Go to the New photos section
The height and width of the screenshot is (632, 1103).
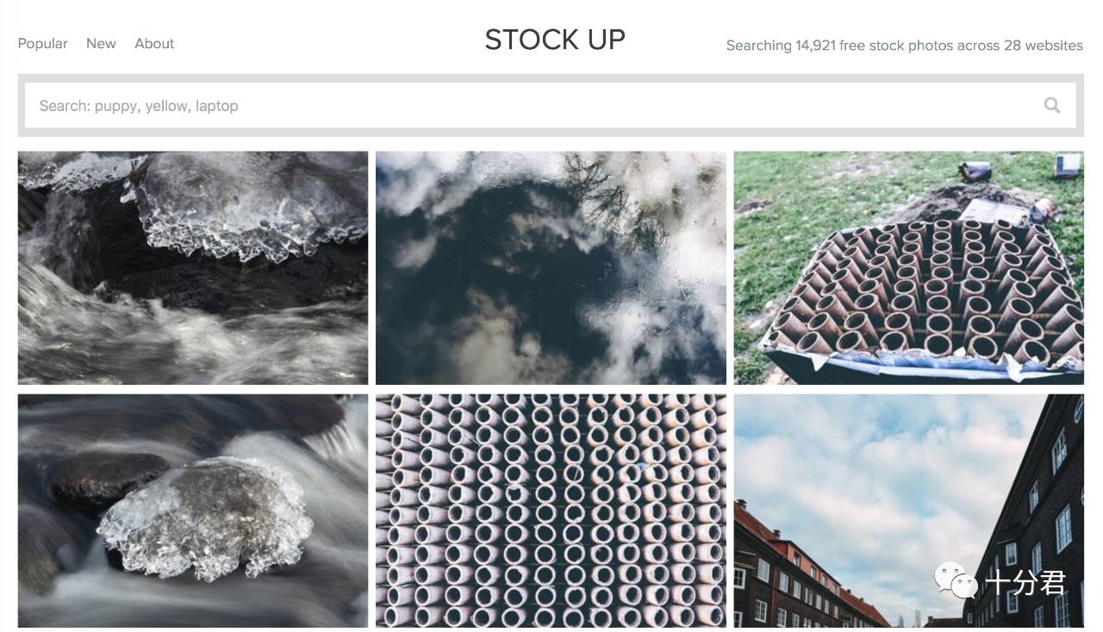click(101, 43)
